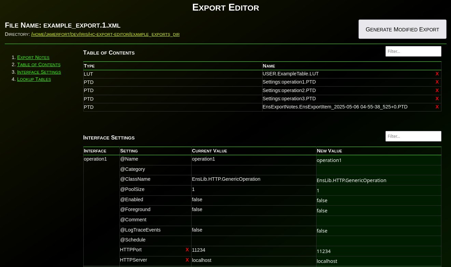Navigate to Interface Settings sidebar link
This screenshot has height=267, width=451.
pos(39,72)
